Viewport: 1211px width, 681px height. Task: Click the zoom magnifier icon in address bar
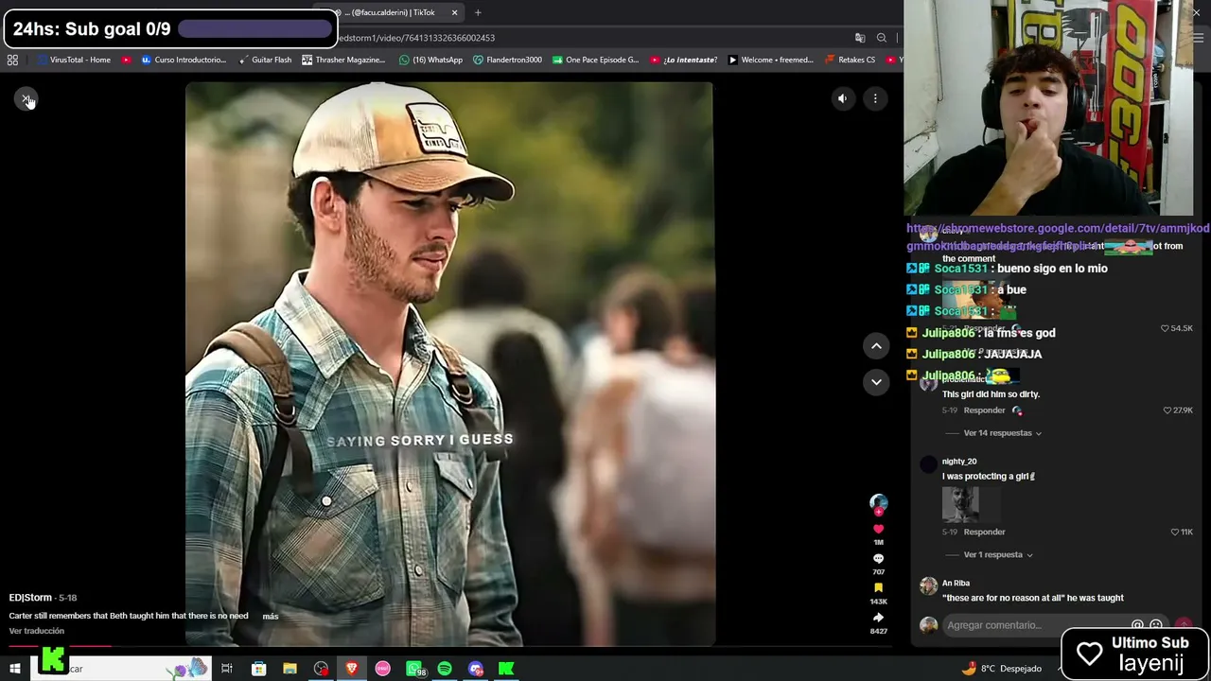(882, 38)
